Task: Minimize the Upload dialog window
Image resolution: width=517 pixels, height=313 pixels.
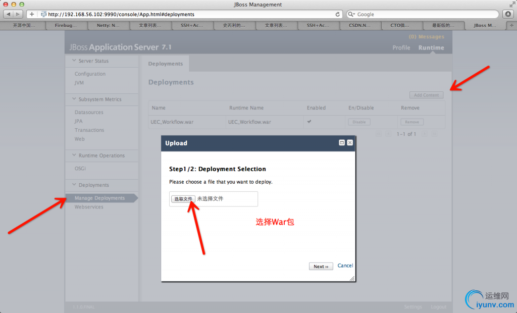Action: click(342, 142)
